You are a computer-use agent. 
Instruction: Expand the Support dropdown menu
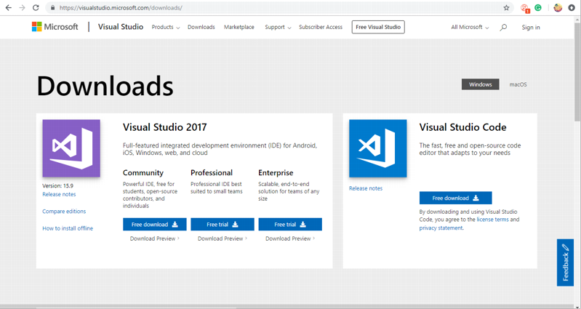tap(278, 27)
